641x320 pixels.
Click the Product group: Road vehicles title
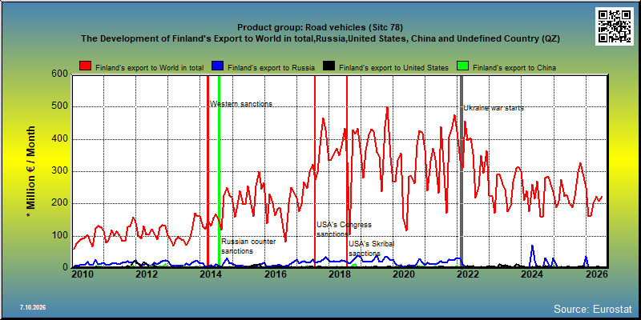[320, 28]
